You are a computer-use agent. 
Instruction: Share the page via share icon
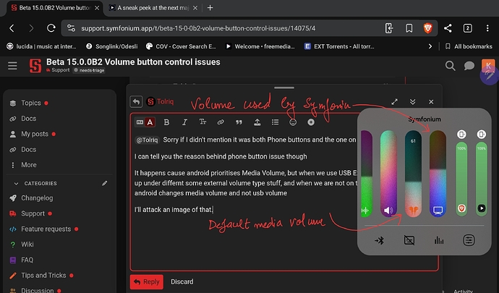(x=448, y=28)
